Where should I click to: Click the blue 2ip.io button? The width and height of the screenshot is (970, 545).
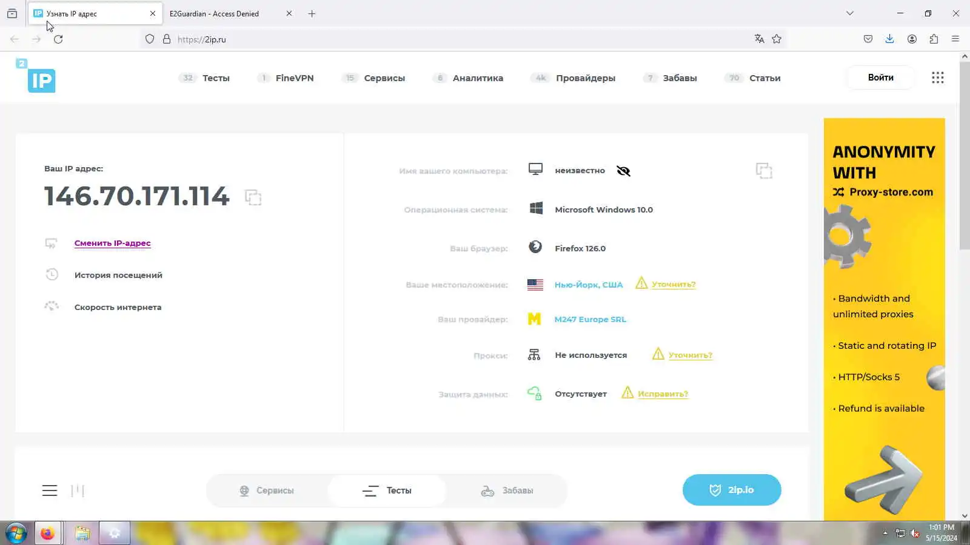tap(732, 490)
